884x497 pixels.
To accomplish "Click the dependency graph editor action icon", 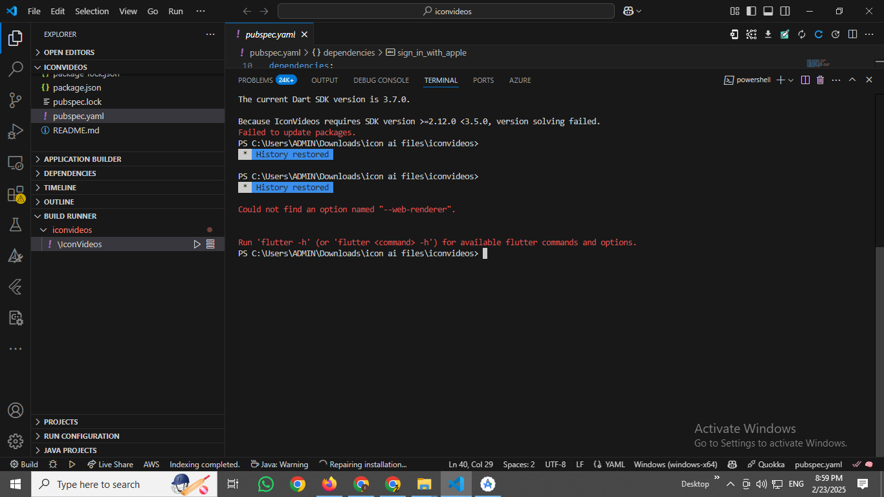I will [x=751, y=34].
